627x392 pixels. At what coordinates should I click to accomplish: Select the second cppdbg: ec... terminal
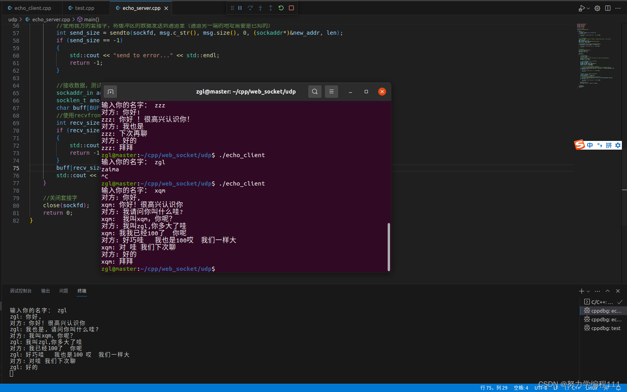(603, 319)
